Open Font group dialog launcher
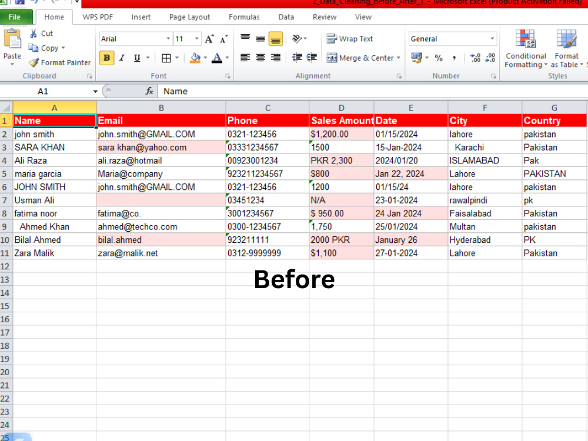This screenshot has width=588, height=441. (228, 76)
